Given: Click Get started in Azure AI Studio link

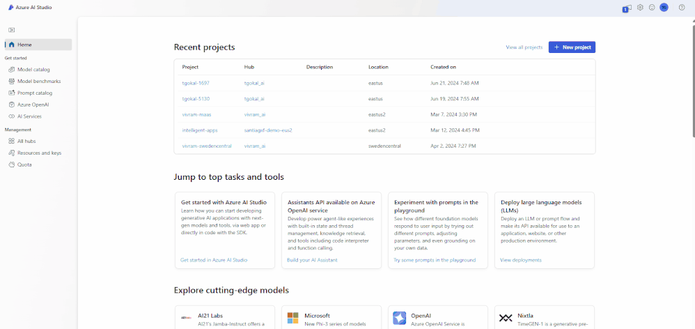Looking at the screenshot, I should click(x=214, y=260).
